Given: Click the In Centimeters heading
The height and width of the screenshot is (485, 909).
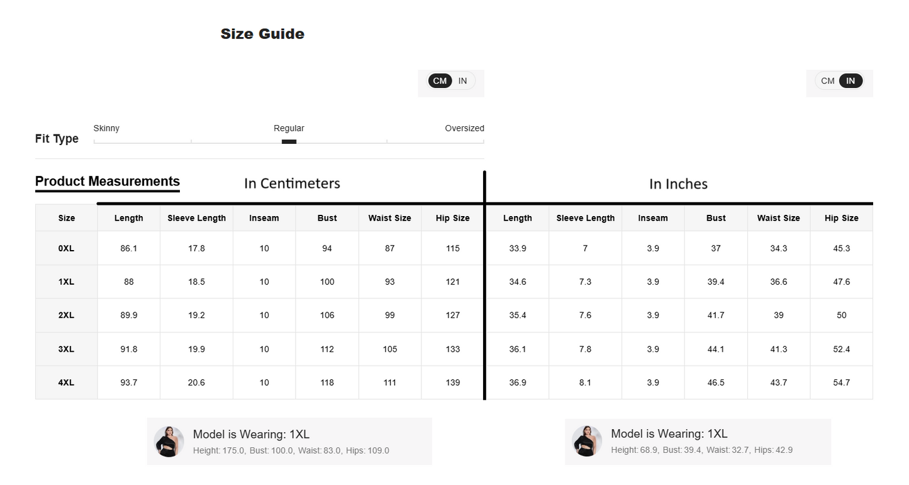Looking at the screenshot, I should (x=292, y=183).
